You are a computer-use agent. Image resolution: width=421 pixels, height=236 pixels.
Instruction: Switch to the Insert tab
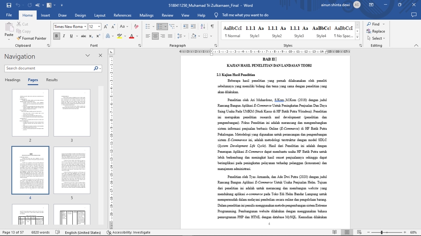pyautogui.click(x=45, y=15)
